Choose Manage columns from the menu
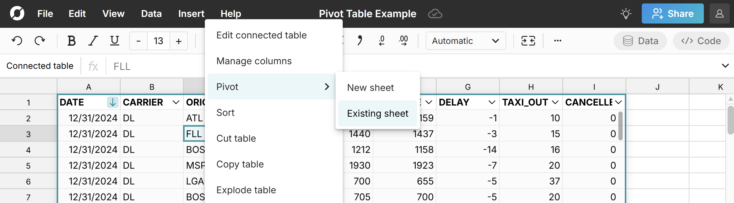734x203 pixels. pyautogui.click(x=254, y=61)
